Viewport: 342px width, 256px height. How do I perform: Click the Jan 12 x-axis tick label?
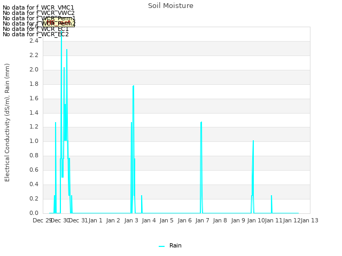pos(292,220)
